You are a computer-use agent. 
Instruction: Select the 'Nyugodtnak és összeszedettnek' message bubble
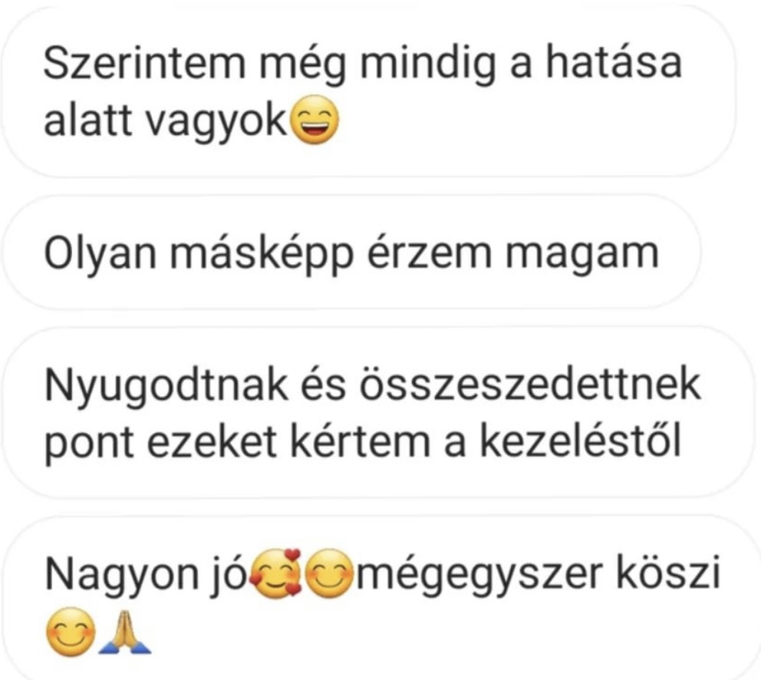tap(378, 413)
